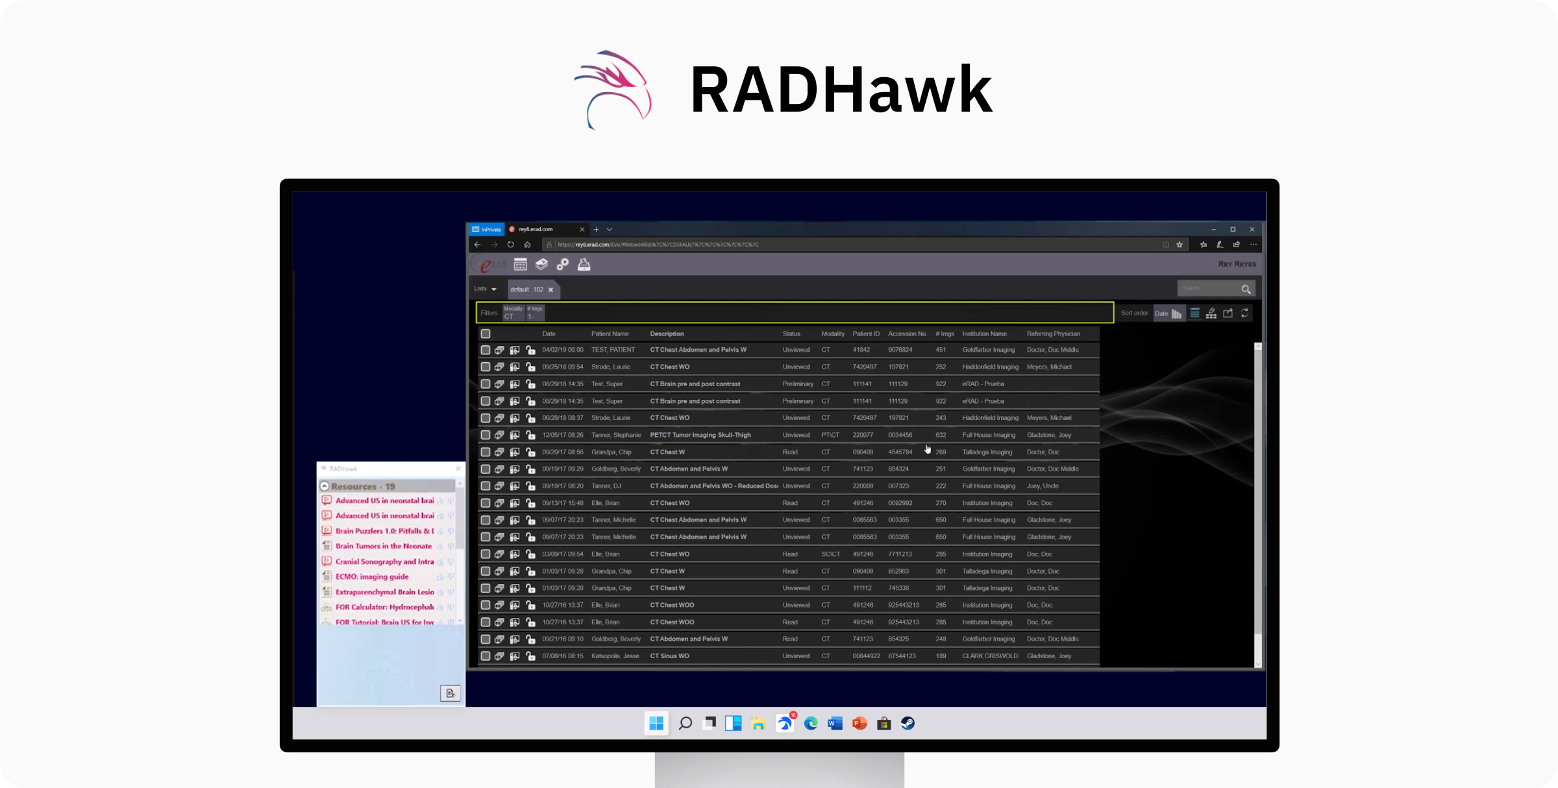The height and width of the screenshot is (788, 1558).
Task: Check the select-all checkbox in table header
Action: coord(485,334)
